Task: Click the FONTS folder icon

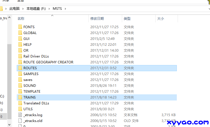Action: click(x=20, y=27)
